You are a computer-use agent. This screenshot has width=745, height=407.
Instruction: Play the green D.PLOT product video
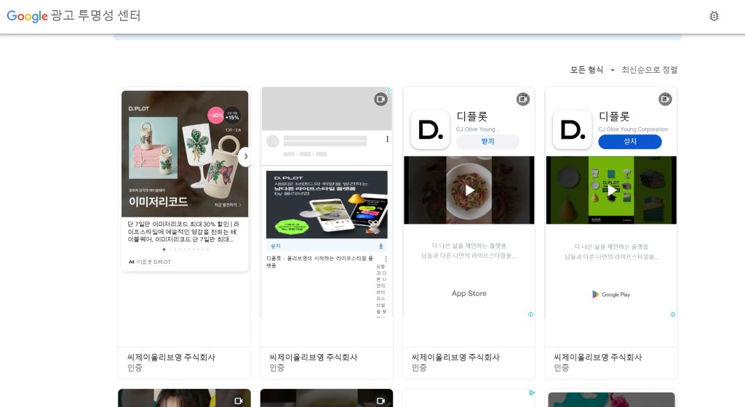coord(611,190)
